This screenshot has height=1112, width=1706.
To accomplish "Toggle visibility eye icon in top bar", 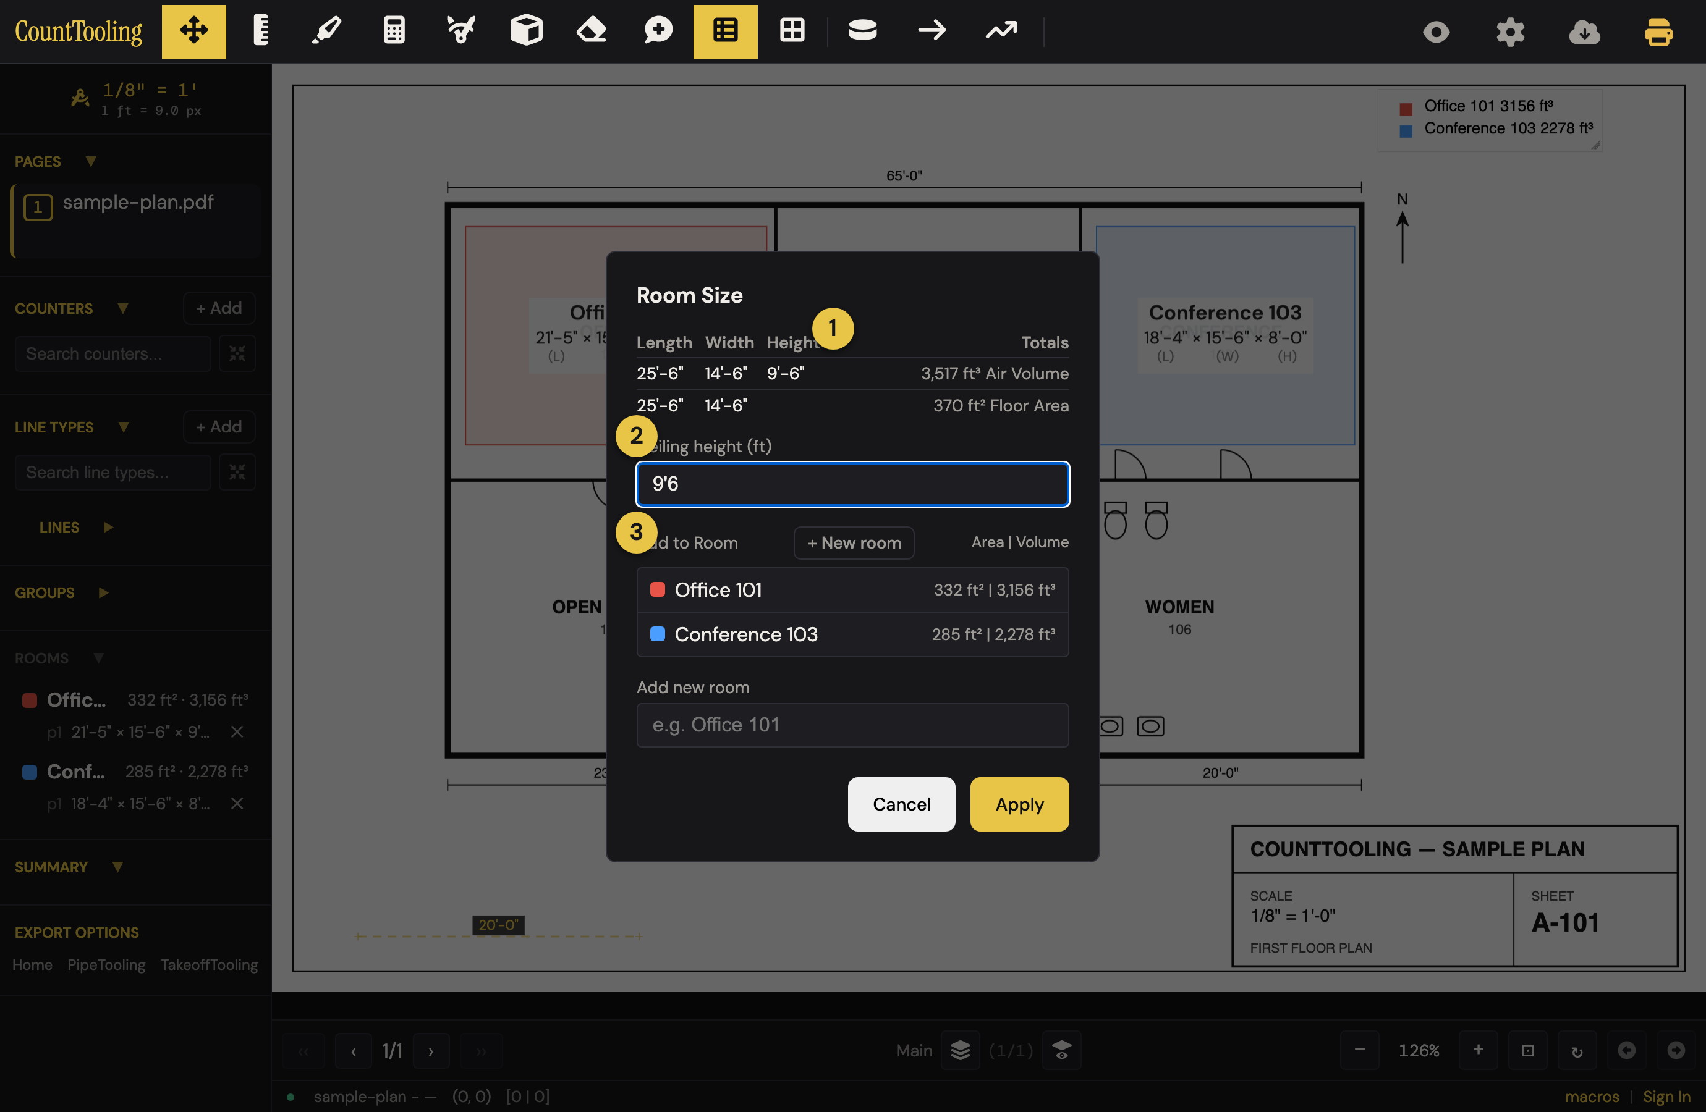I will [x=1437, y=32].
